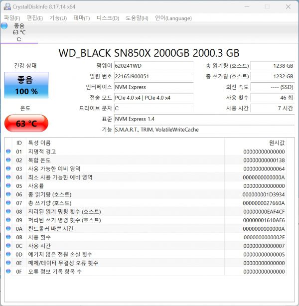The height and width of the screenshot is (306, 299).
Task: Click the status orb for attribute 01 치명적 경고
Action: coord(8,151)
